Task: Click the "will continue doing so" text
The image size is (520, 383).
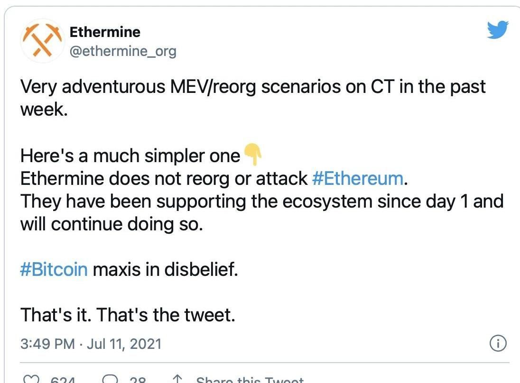Action: pos(111,224)
